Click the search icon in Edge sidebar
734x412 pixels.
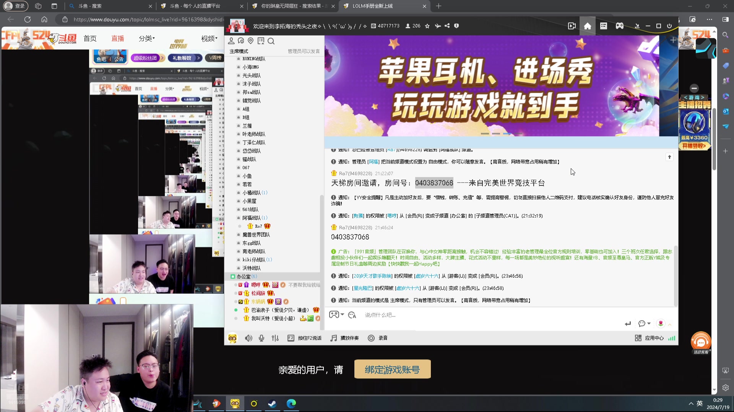pos(726,35)
